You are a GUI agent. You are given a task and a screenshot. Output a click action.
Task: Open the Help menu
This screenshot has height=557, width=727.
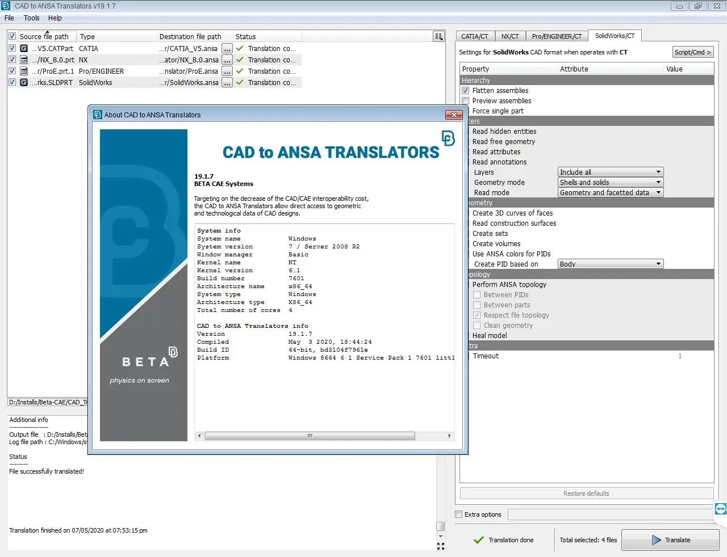coord(55,18)
